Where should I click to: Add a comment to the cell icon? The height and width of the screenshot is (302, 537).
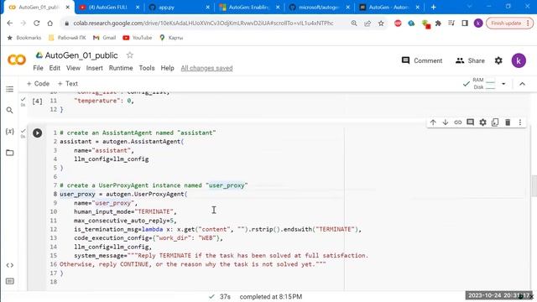click(x=470, y=122)
